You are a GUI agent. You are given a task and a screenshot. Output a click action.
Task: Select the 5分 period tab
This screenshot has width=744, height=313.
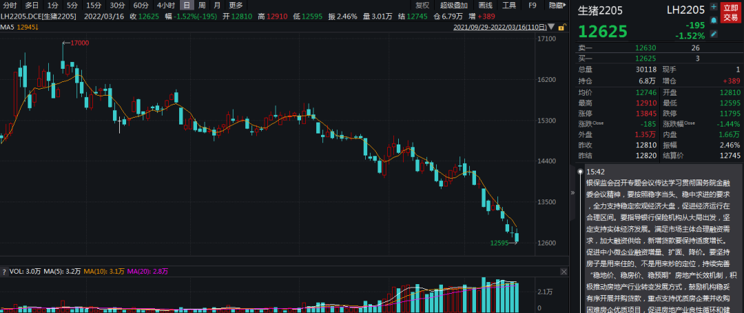pos(72,6)
